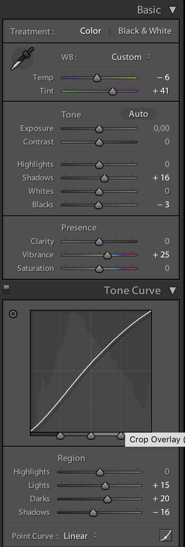Click the edit Point Curve icon
This screenshot has height=547, width=185.
(166, 536)
